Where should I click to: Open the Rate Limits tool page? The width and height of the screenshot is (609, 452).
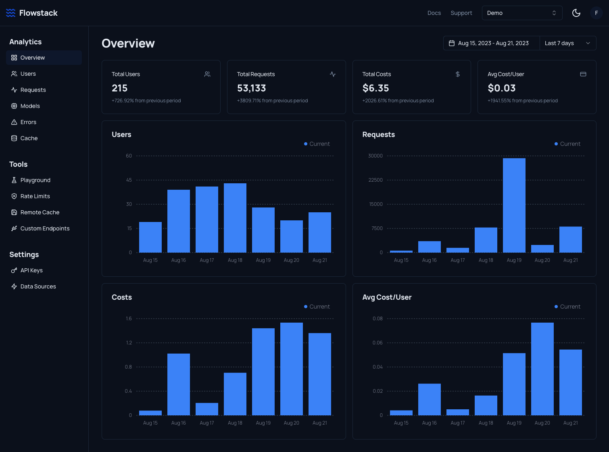[x=35, y=196]
